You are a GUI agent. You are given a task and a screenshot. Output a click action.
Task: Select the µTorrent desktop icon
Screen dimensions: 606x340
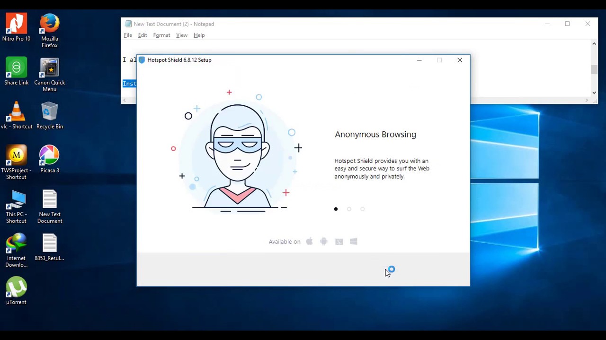pyautogui.click(x=16, y=291)
